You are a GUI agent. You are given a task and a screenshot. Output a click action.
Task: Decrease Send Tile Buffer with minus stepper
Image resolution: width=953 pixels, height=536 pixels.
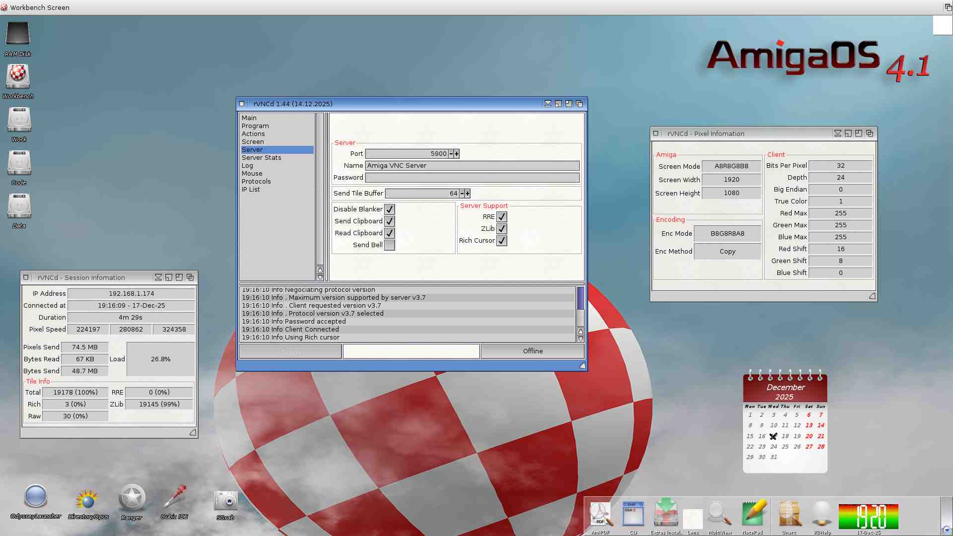(462, 194)
